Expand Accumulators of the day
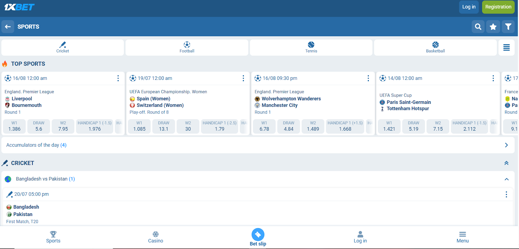The image size is (519, 249). (x=506, y=145)
